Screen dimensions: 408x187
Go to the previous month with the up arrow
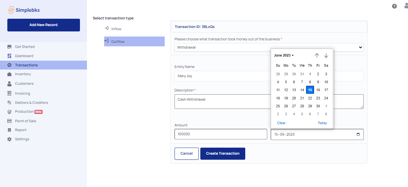coord(317,56)
